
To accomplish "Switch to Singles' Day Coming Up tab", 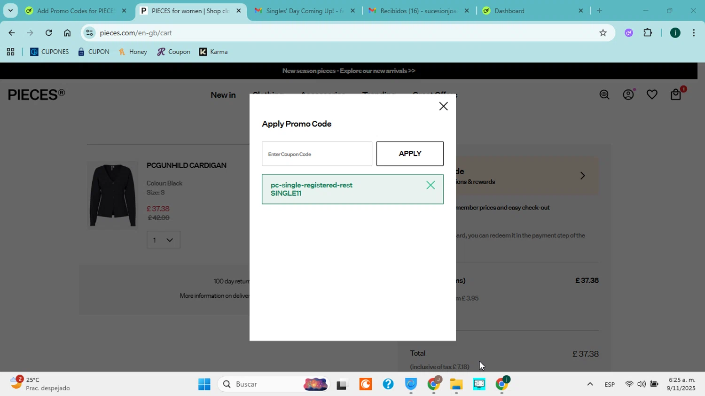I will (305, 11).
